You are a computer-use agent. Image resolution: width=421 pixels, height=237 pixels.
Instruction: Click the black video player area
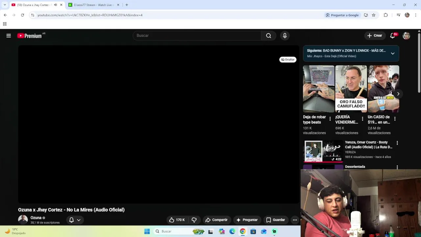159,124
